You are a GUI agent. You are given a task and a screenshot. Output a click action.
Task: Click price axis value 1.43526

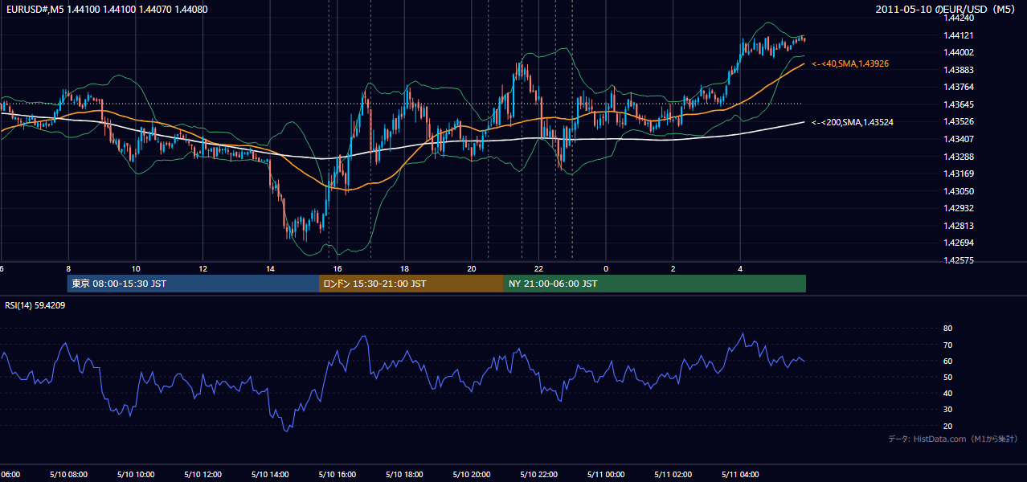(958, 121)
